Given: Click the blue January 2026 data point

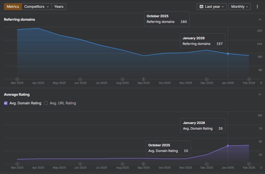Looking at the screenshot, I should (228, 54).
